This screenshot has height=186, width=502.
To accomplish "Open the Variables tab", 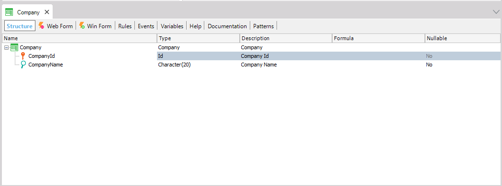I will point(172,26).
